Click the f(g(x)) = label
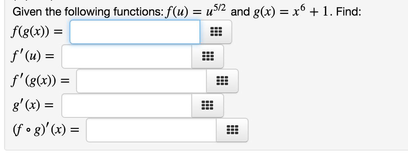Image resolution: width=408 pixels, height=153 pixels. [37, 32]
